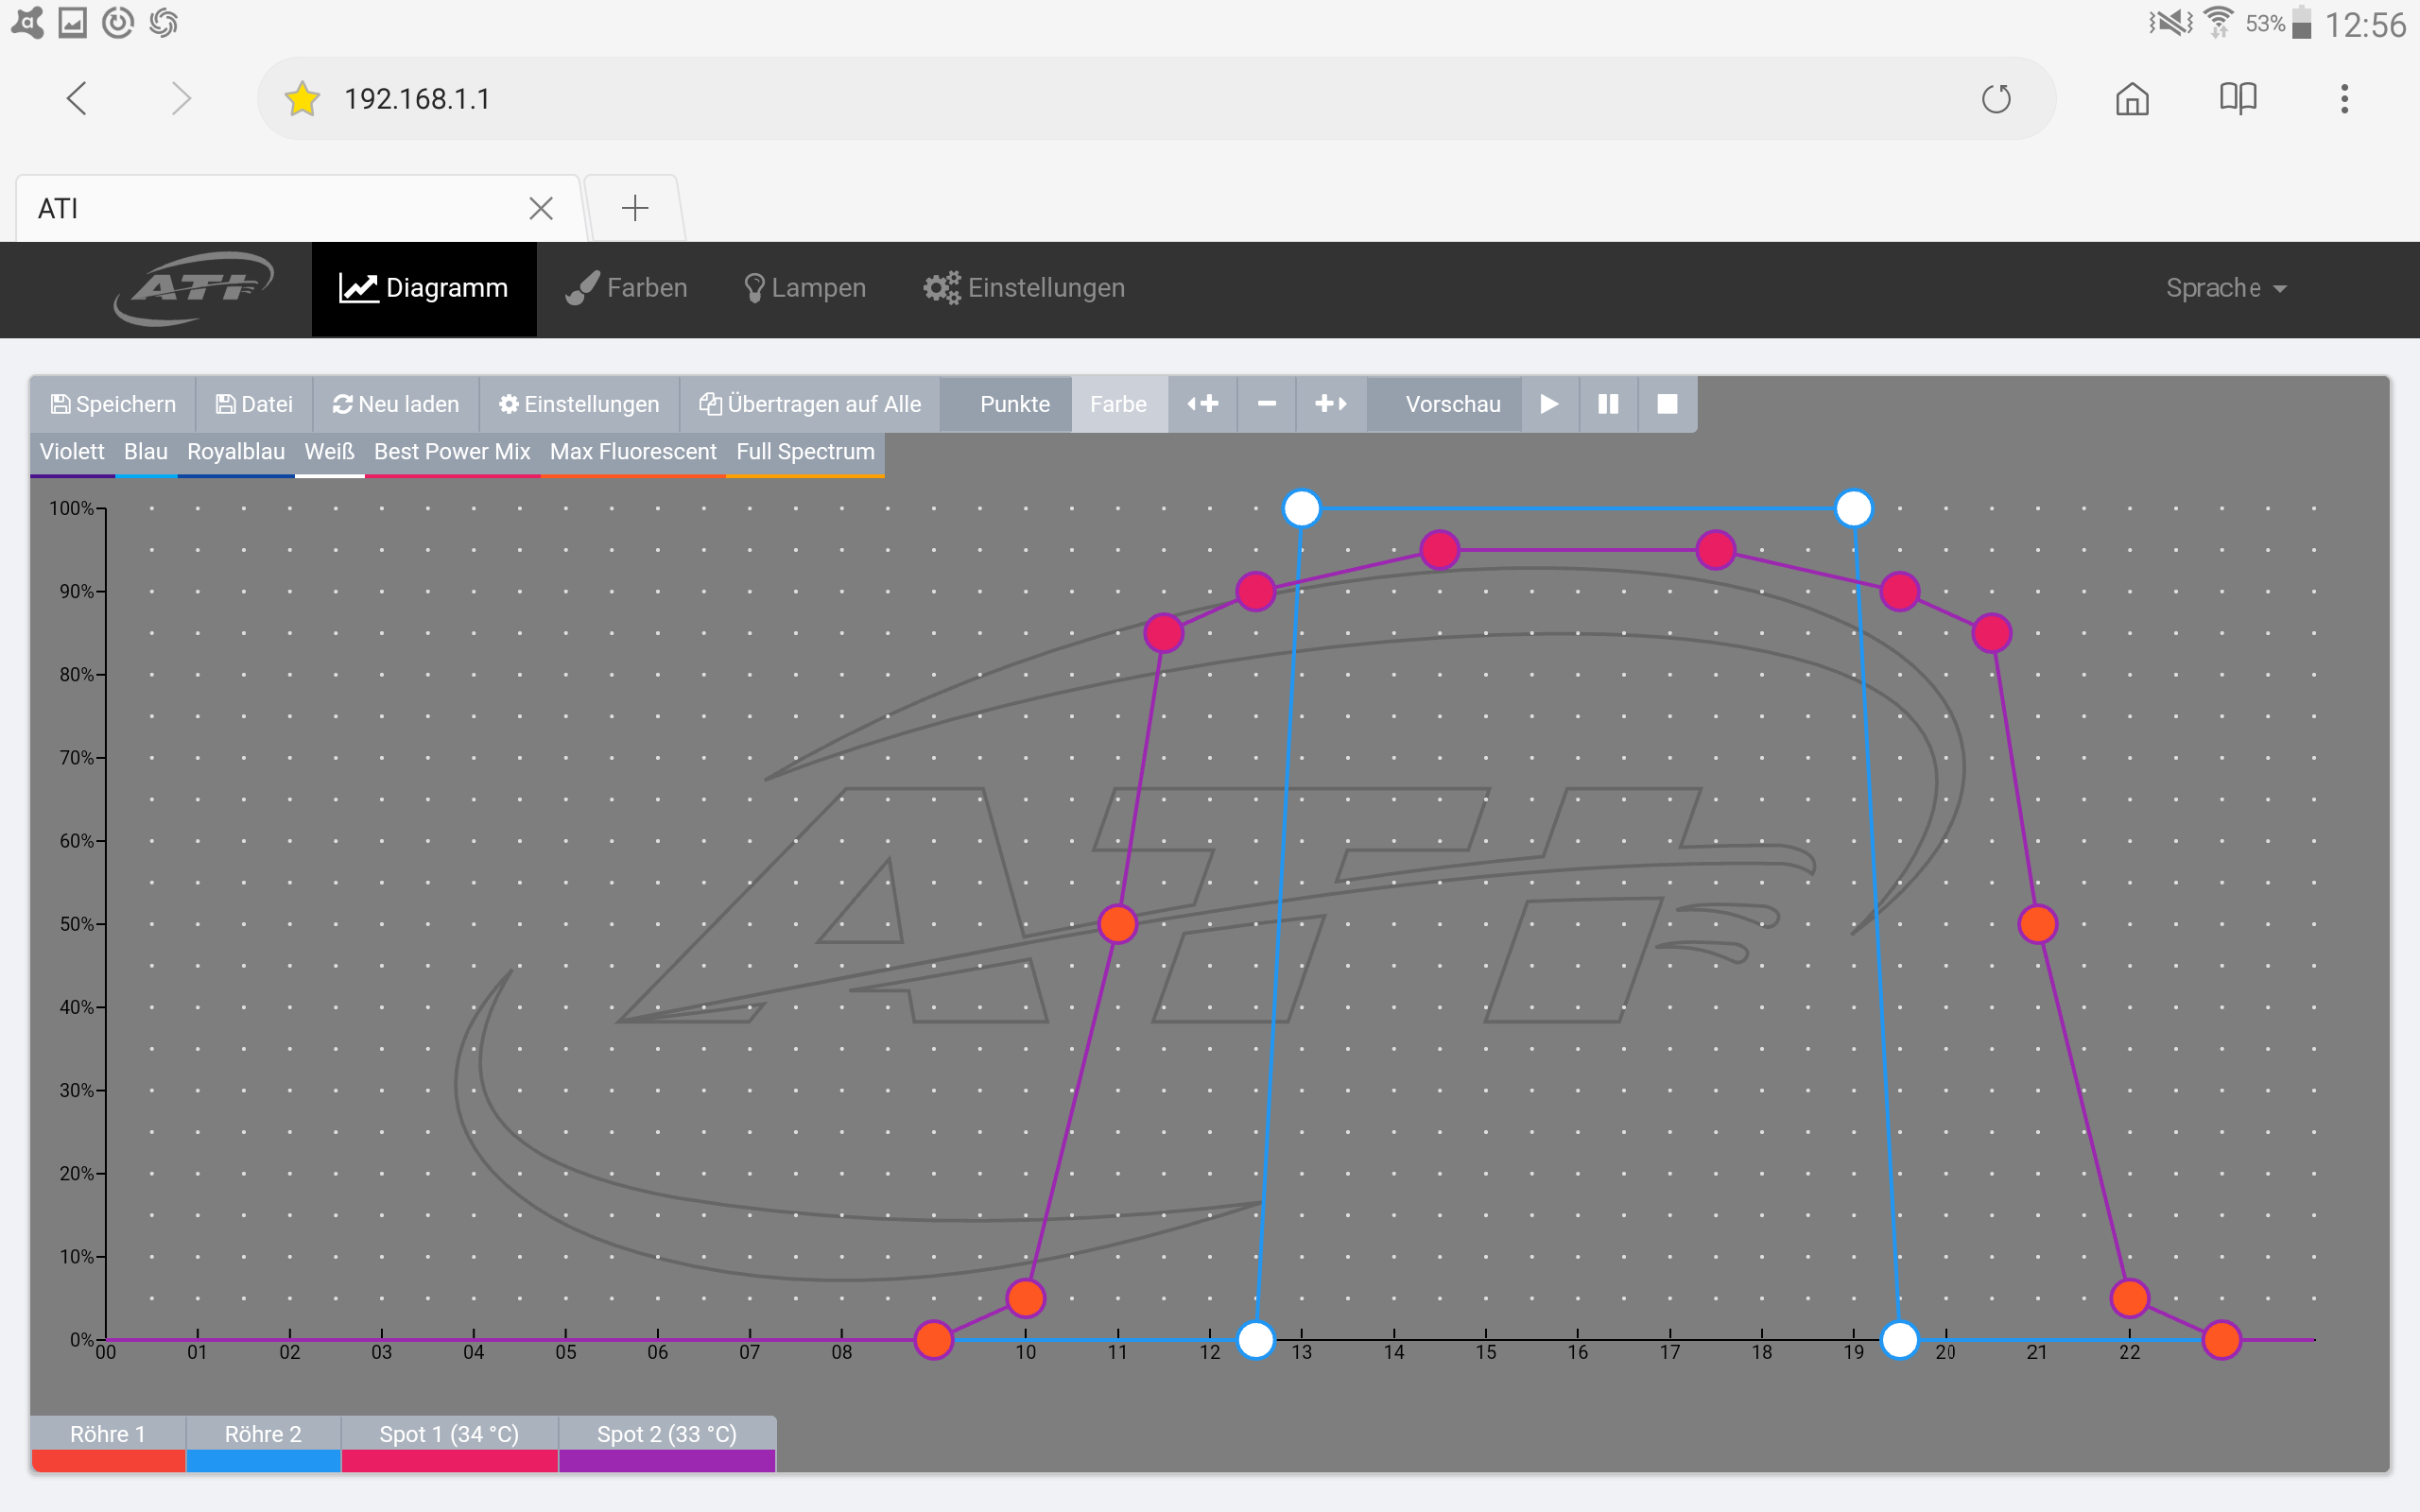Click add point left arrow-plus icon

1202,404
